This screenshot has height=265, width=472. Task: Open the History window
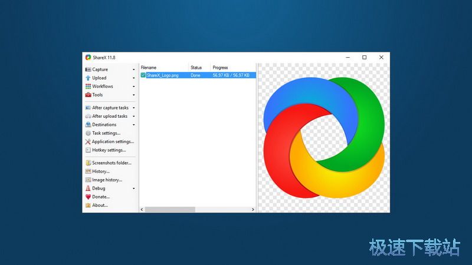[x=100, y=171]
